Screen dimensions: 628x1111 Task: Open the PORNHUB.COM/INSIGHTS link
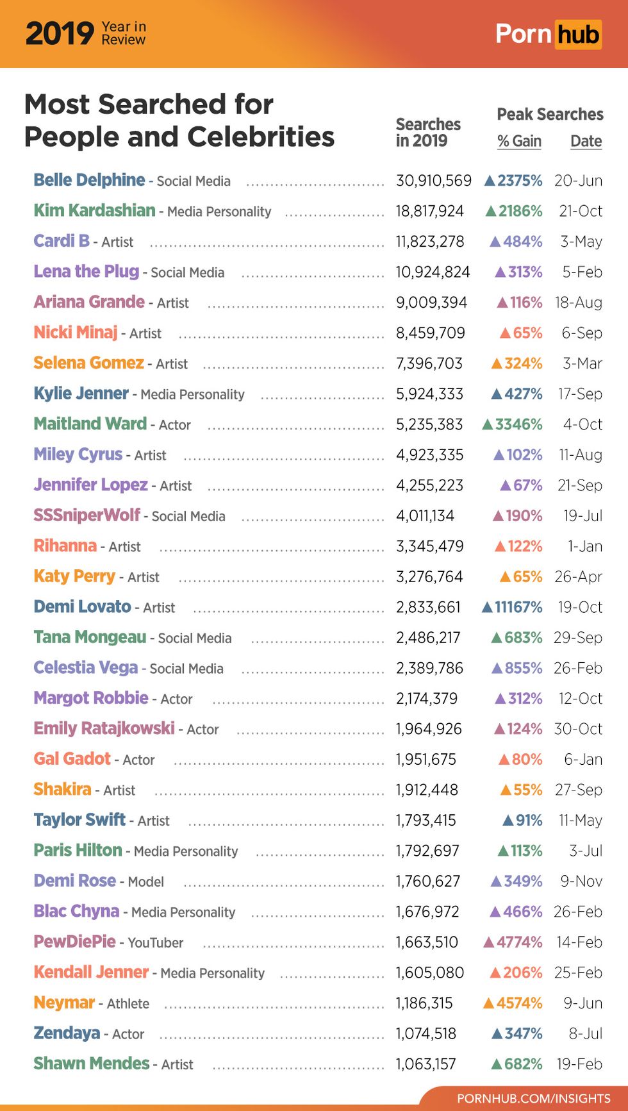coord(533,1098)
